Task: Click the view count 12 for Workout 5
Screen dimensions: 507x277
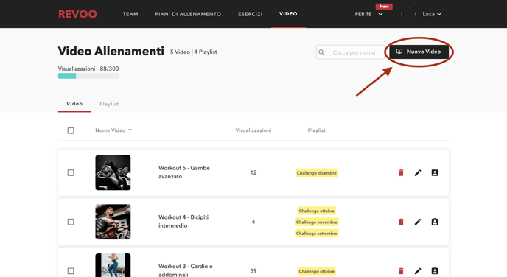Action: pyautogui.click(x=253, y=172)
